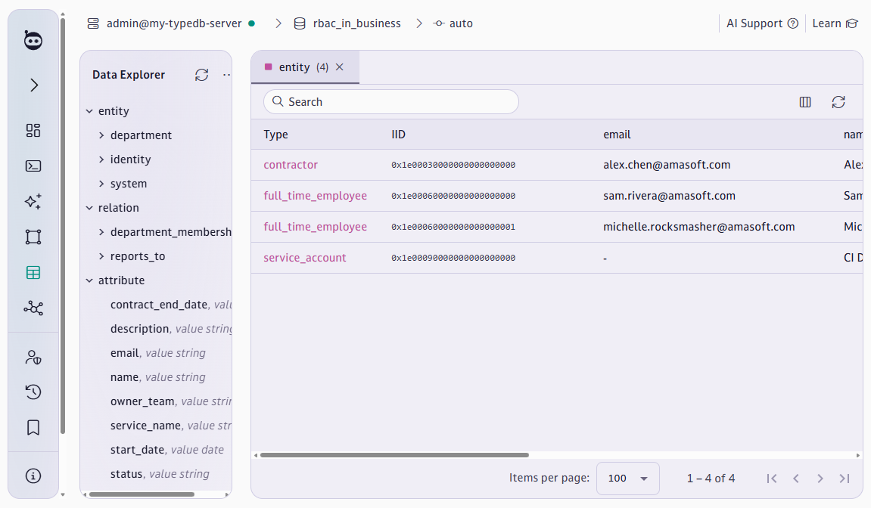Open the column chooser icon in table toolbar
Screen dimensions: 871x508
805,102
